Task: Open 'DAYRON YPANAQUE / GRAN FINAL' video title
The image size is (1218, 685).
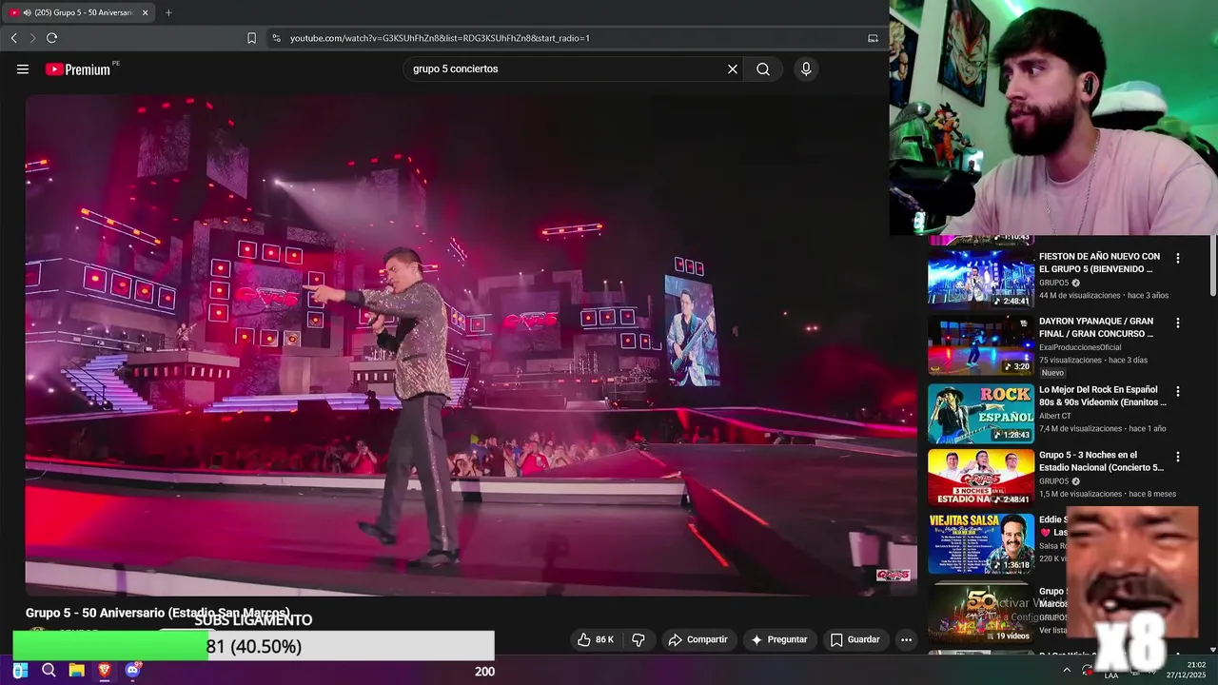Action: (x=1096, y=327)
